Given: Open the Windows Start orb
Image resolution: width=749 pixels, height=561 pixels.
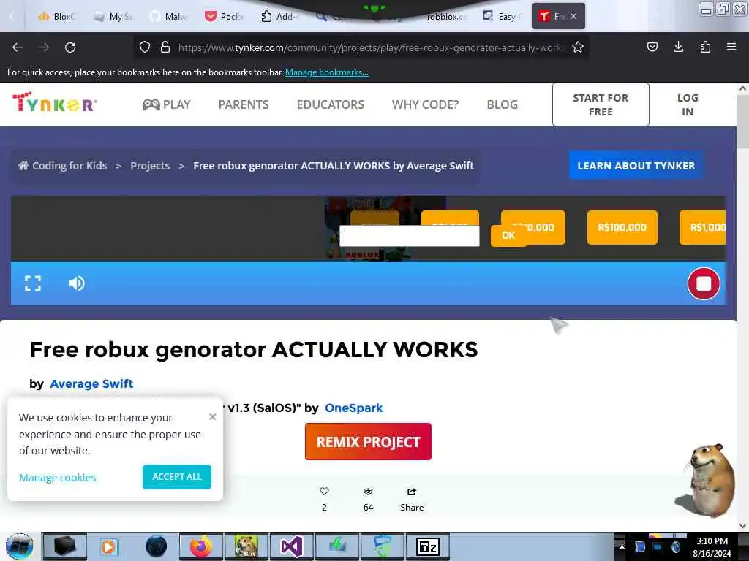Looking at the screenshot, I should tap(20, 546).
